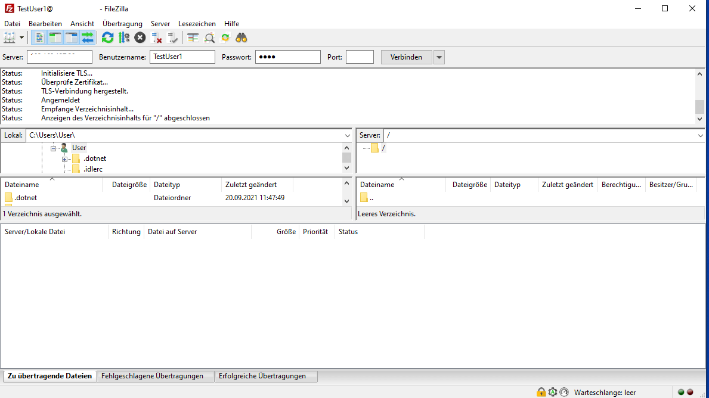Click the message log vertical scrollbar
The image size is (709, 398).
[x=700, y=95]
